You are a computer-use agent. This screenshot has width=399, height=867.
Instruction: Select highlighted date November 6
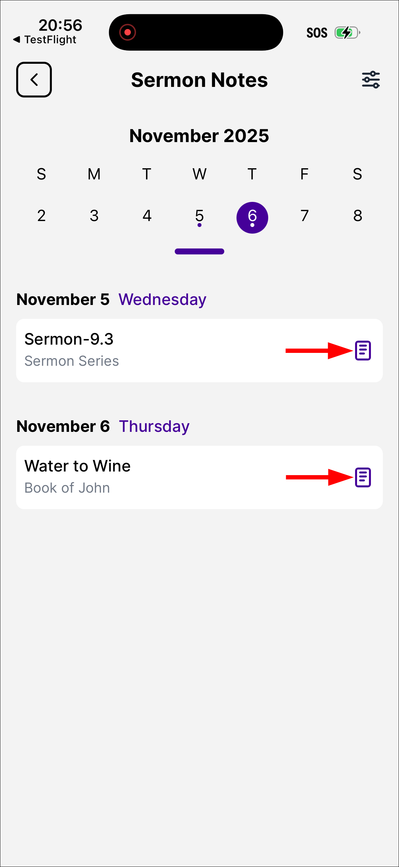(x=252, y=217)
